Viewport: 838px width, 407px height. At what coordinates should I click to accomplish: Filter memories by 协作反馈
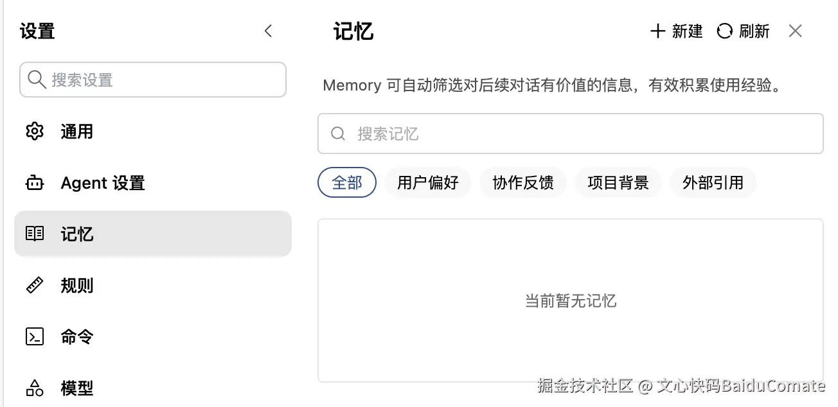[x=523, y=183]
